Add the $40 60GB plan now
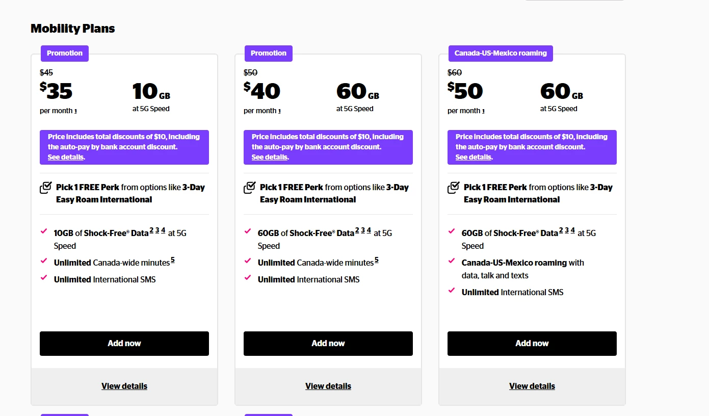The width and height of the screenshot is (709, 416). [x=328, y=343]
